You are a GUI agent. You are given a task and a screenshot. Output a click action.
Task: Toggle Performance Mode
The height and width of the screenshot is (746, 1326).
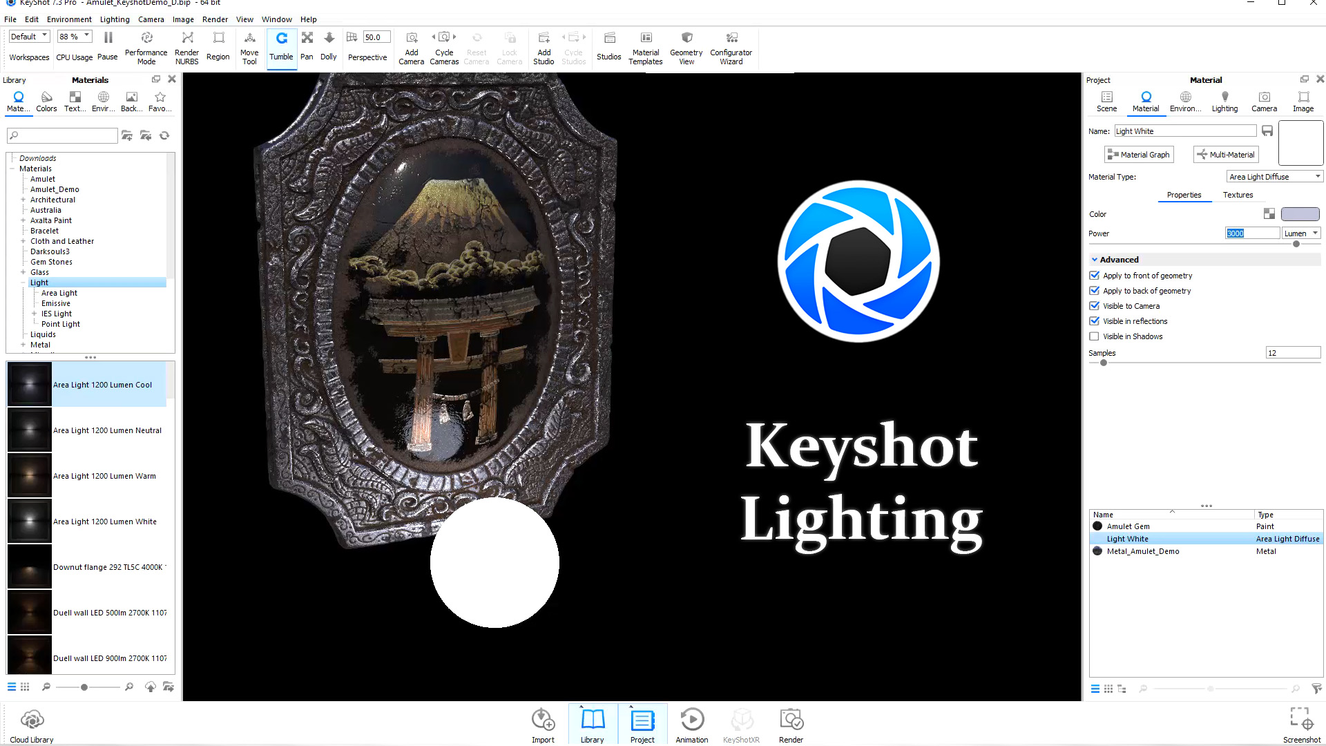click(x=146, y=47)
